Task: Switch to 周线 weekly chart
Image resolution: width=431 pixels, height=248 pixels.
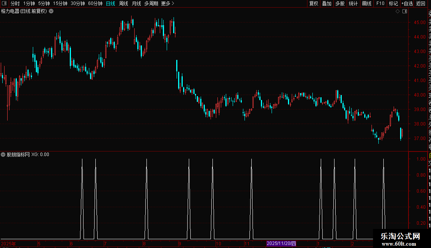Action: pos(124,3)
